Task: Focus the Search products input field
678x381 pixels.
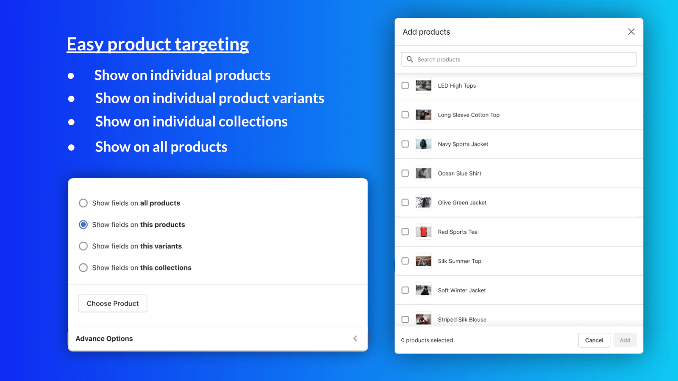Action: (x=519, y=59)
